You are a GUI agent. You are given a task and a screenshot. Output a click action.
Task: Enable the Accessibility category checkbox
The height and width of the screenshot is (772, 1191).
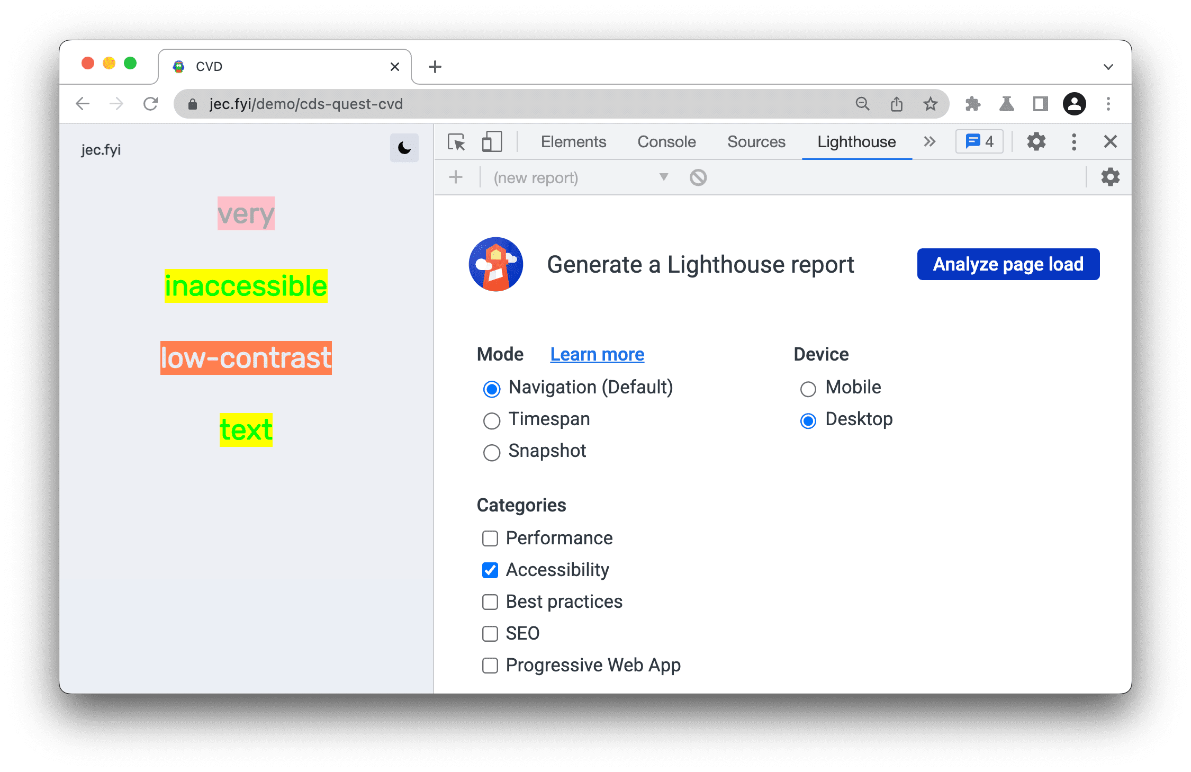[x=491, y=570]
